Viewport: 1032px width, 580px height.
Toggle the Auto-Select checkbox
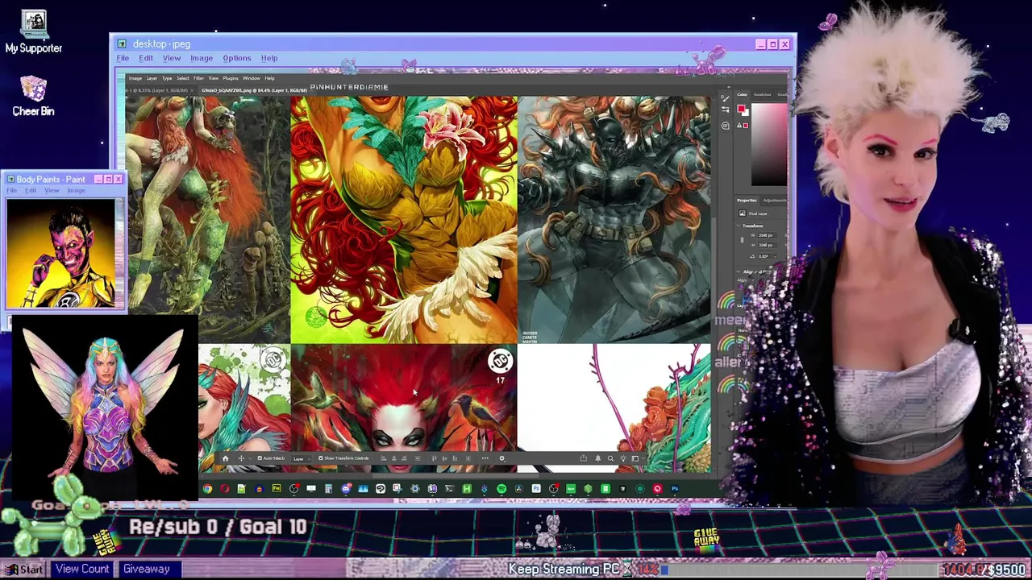click(x=260, y=458)
